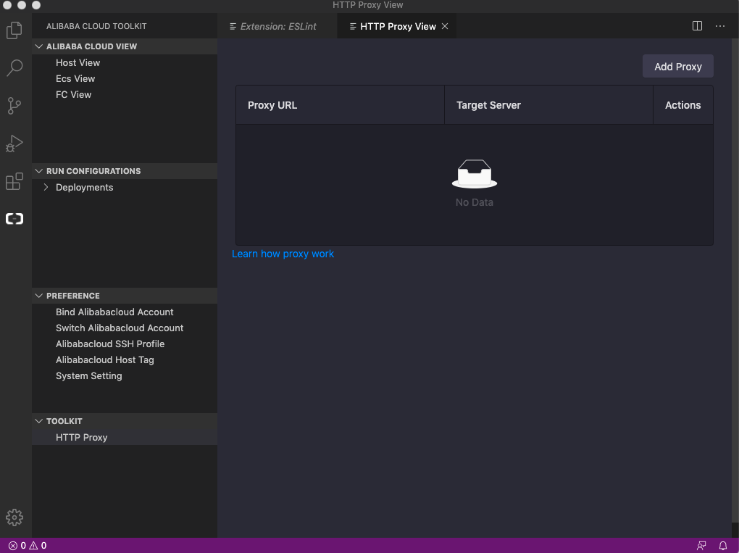Click the Add Proxy button
739x553 pixels.
(x=677, y=67)
